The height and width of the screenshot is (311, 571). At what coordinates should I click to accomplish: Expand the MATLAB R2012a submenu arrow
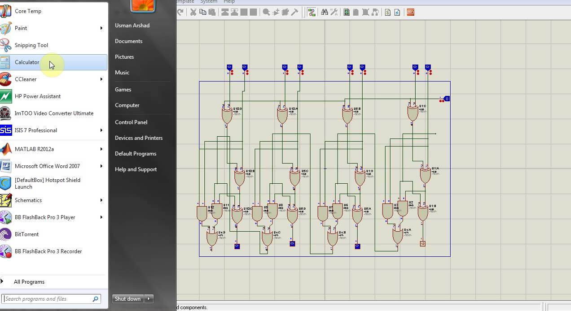click(x=101, y=149)
